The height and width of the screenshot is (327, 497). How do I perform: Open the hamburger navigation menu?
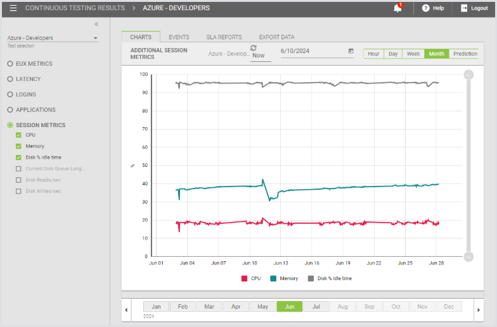(13, 8)
